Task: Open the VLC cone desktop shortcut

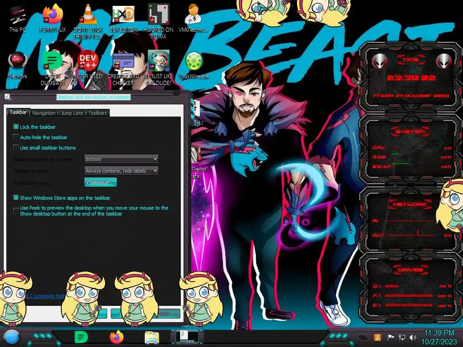Action: coord(88,21)
